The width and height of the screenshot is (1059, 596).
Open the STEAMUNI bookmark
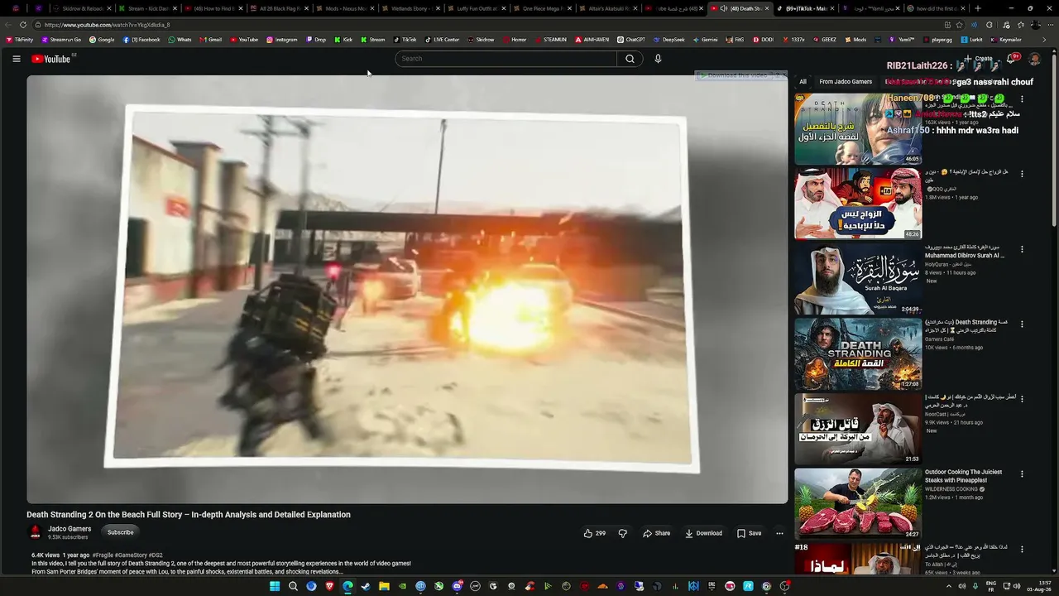[550, 40]
